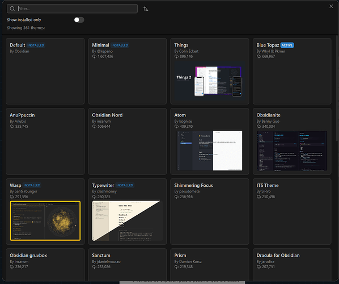339x284 pixels.
Task: Open the Things 2 preview thumbnail
Action: [x=210, y=81]
